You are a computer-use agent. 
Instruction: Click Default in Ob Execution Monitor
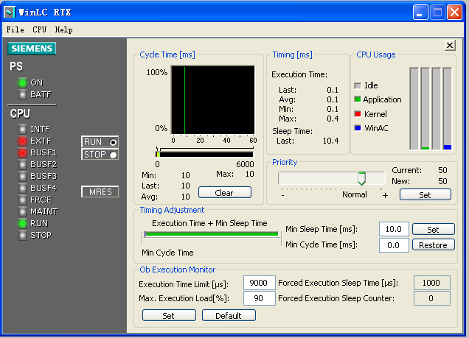(x=229, y=315)
